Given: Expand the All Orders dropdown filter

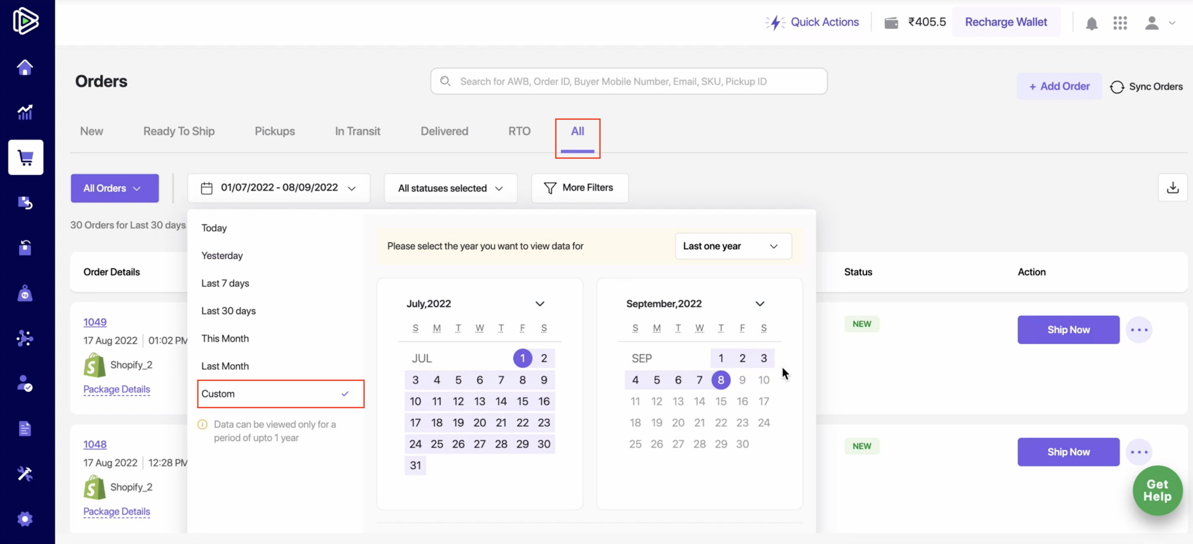Looking at the screenshot, I should pyautogui.click(x=114, y=188).
